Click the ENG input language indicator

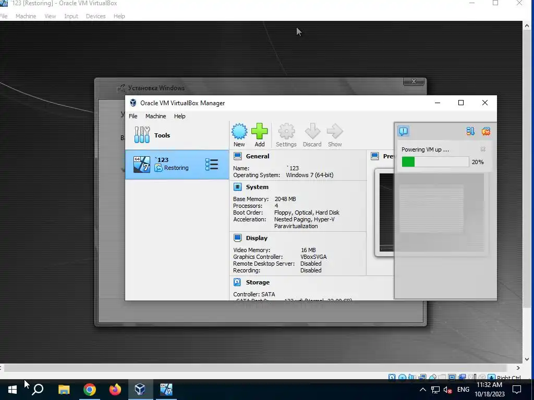point(463,390)
